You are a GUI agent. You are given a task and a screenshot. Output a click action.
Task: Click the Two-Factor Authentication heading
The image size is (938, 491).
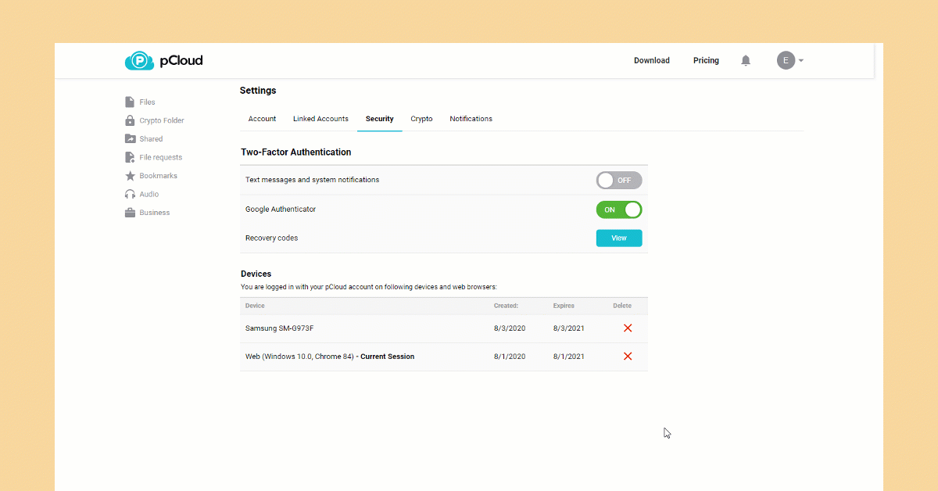click(x=296, y=152)
